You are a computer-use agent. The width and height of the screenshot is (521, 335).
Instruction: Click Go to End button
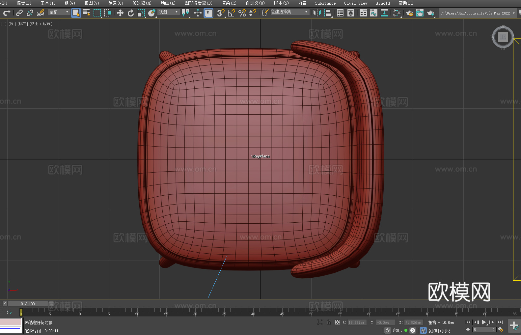click(500, 322)
